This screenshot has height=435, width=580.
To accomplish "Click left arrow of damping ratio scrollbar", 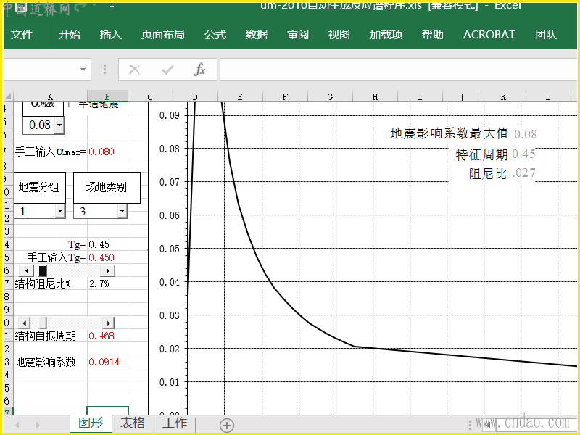I will coord(26,270).
